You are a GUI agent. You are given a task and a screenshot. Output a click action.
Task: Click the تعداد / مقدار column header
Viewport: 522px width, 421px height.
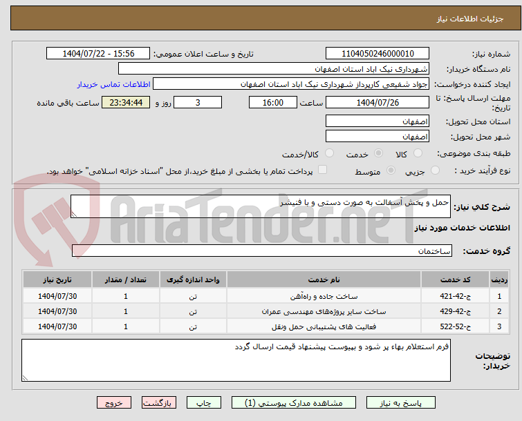[x=126, y=280]
